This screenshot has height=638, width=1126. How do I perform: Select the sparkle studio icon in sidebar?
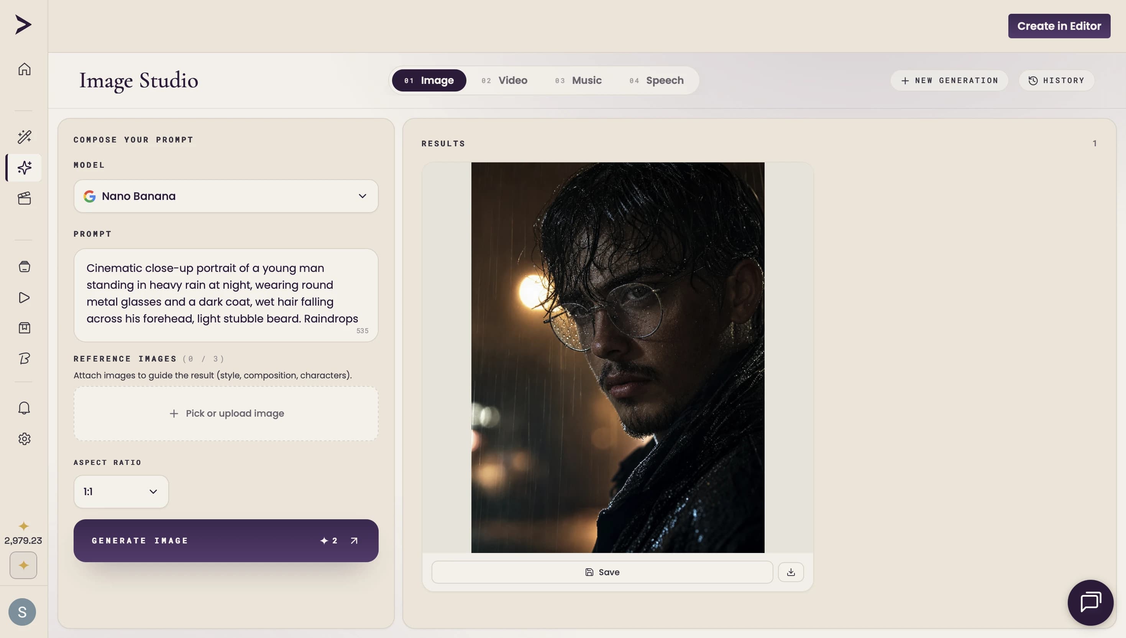coord(24,167)
